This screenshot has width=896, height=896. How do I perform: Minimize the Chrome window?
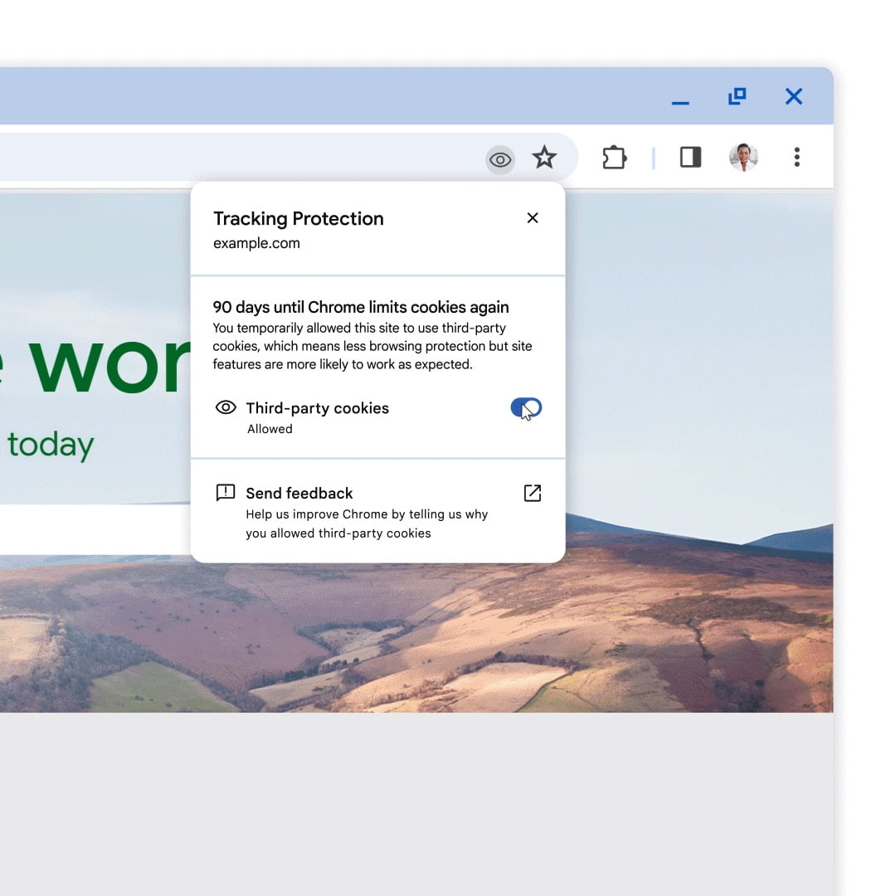coord(680,99)
